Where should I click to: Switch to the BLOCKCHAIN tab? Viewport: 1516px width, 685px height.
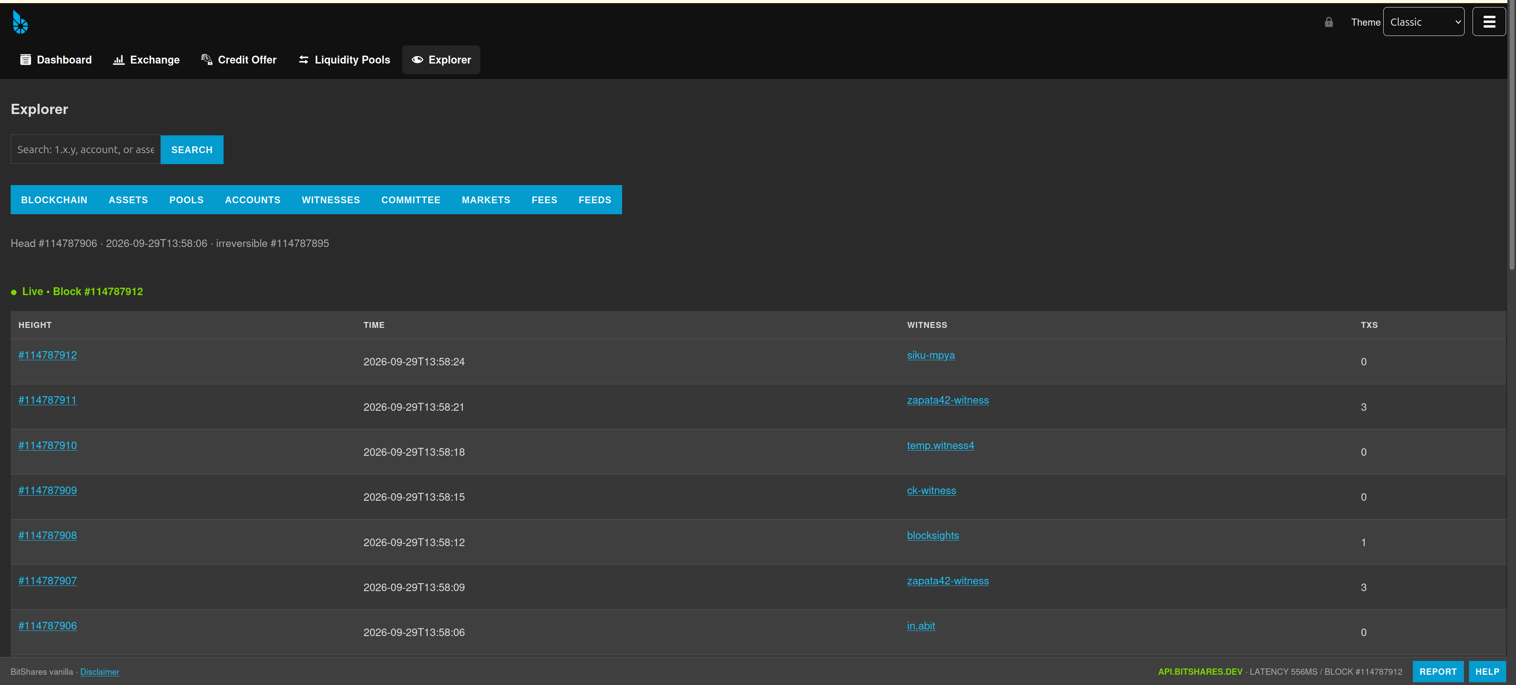54,200
